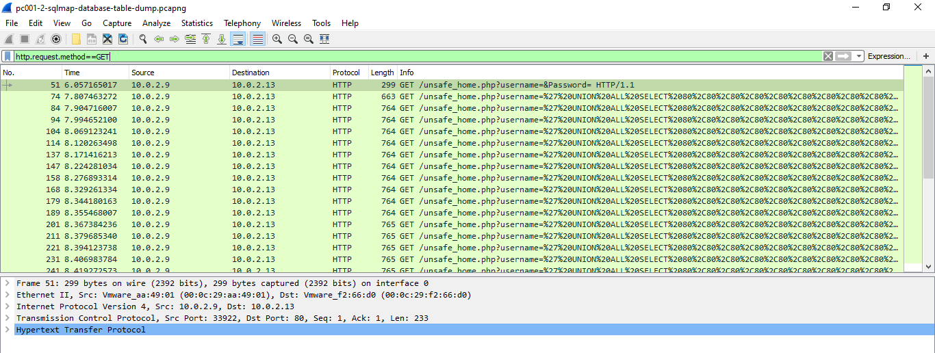Screen dimensions: 935x353
Task: Click the Resize columns to content icon
Action: [324, 39]
